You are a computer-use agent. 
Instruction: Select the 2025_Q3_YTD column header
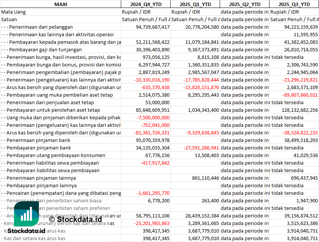point(294,4)
